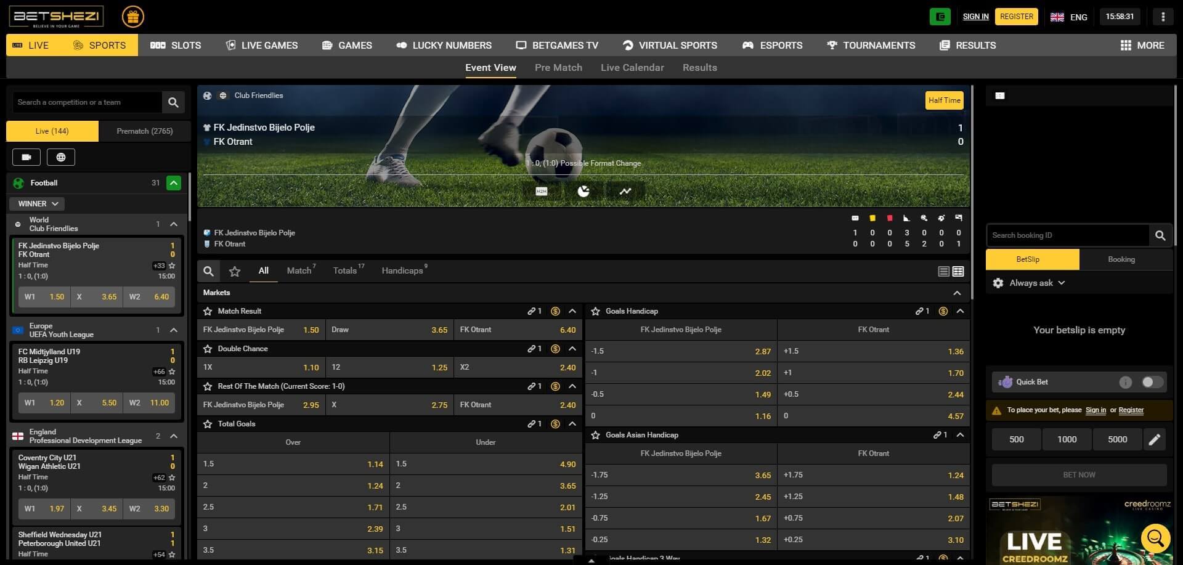Open the H2H head-to-head comparison icon
The image size is (1183, 565).
pyautogui.click(x=541, y=192)
